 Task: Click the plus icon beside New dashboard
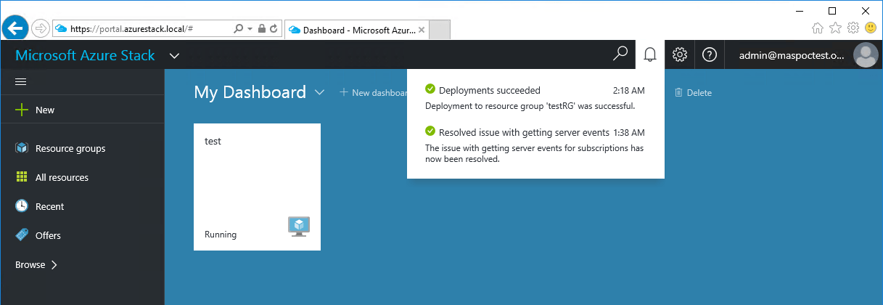[343, 92]
